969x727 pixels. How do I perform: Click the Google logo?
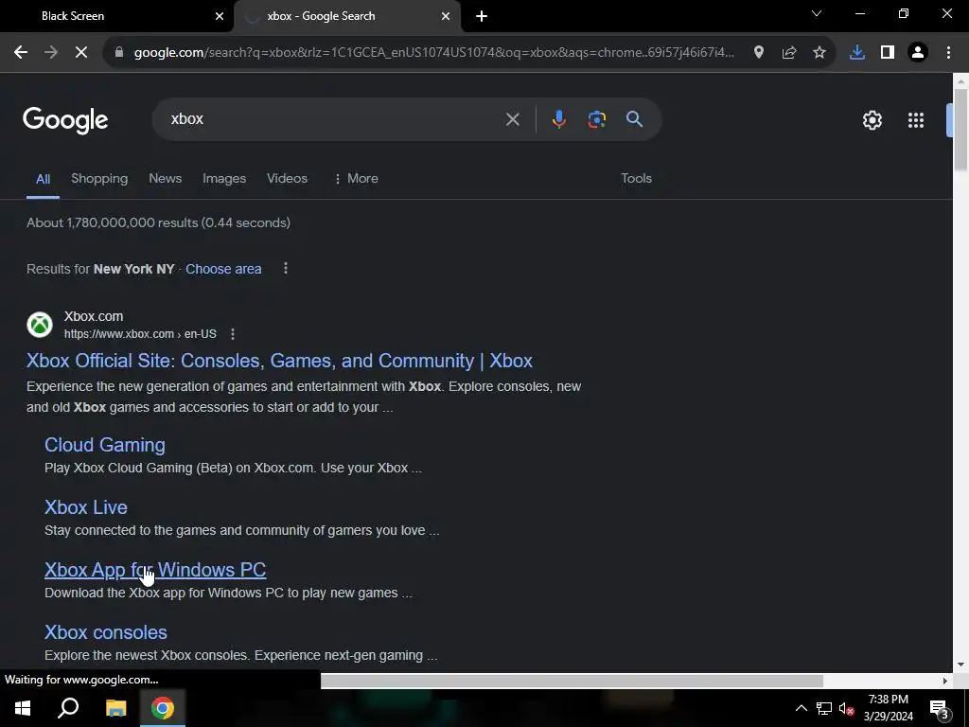65,120
